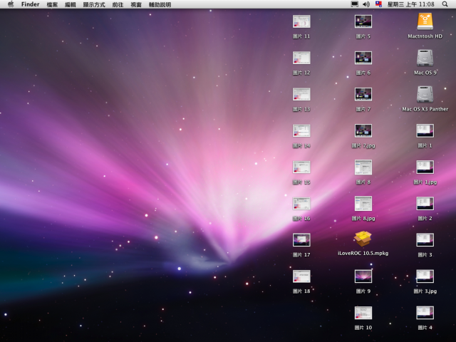Open the 編輯 menu

(x=70, y=5)
